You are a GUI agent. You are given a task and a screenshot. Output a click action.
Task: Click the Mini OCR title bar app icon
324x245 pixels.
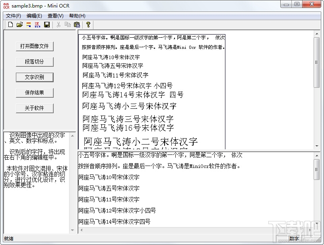click(6, 6)
